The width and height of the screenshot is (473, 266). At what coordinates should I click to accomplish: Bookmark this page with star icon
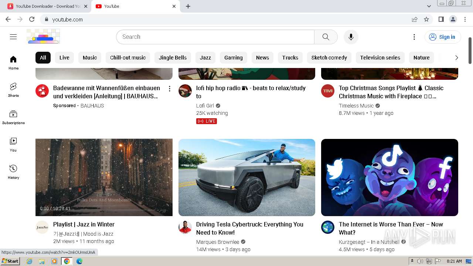(x=426, y=19)
